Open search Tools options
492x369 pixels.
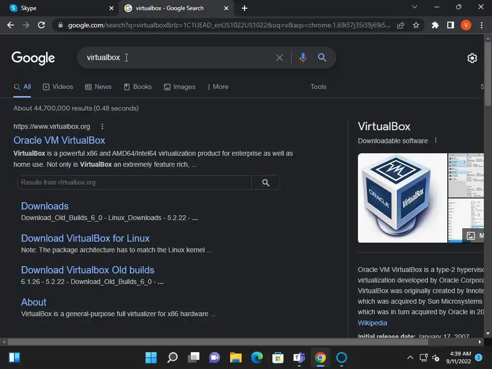[x=318, y=87]
